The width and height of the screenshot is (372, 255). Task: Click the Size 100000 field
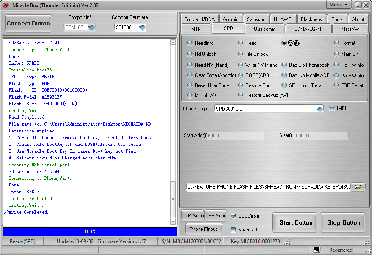click(320, 136)
